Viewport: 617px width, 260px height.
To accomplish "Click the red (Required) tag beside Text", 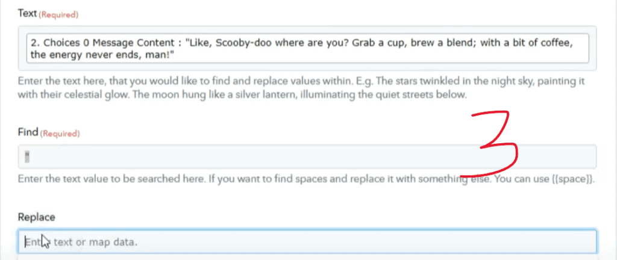I will click(58, 14).
